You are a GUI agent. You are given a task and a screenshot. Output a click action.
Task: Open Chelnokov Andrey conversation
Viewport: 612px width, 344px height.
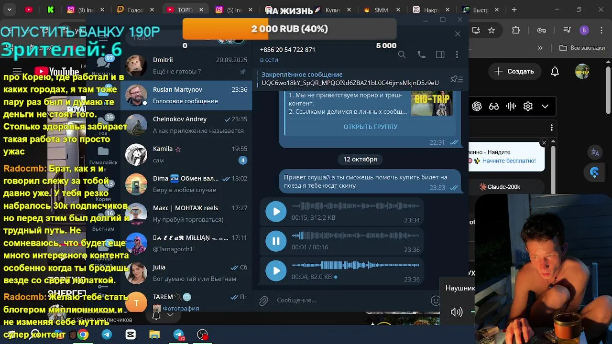coord(186,125)
